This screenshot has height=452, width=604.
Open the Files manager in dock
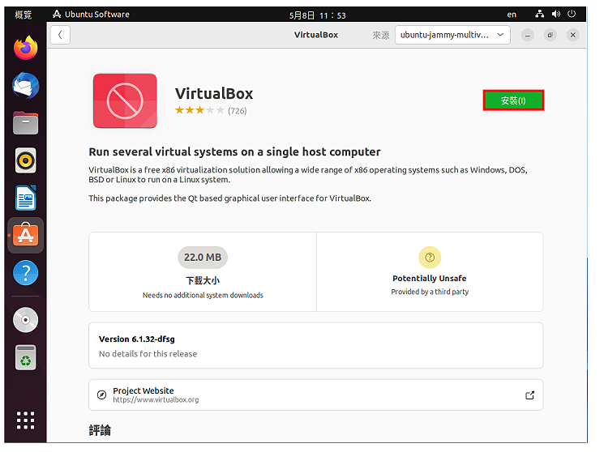click(25, 123)
